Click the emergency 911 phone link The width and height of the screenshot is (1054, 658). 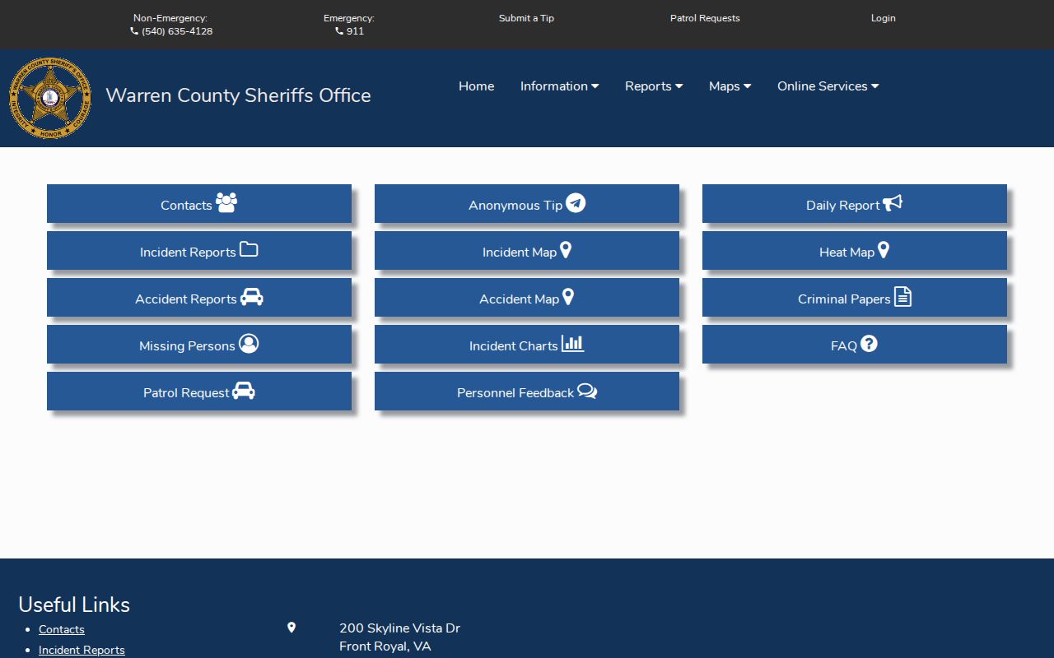point(349,31)
